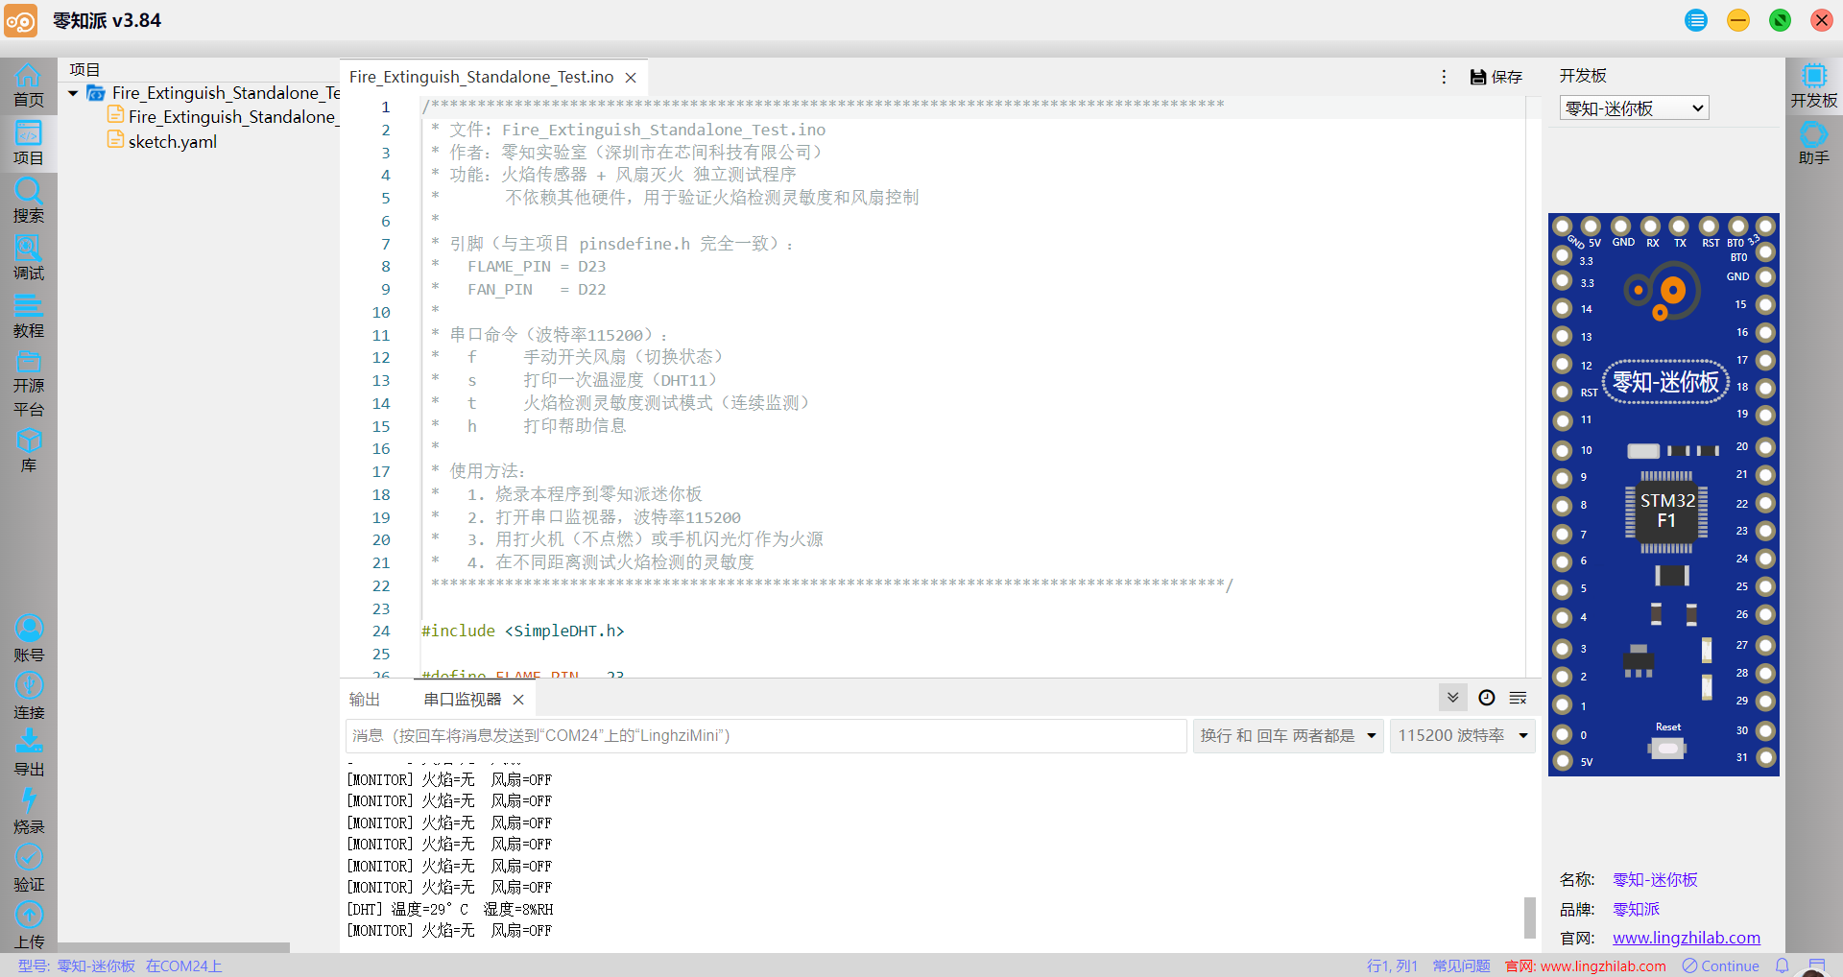Image resolution: width=1843 pixels, height=977 pixels.
Task: Switch to the 输出 output tab
Action: tap(365, 700)
